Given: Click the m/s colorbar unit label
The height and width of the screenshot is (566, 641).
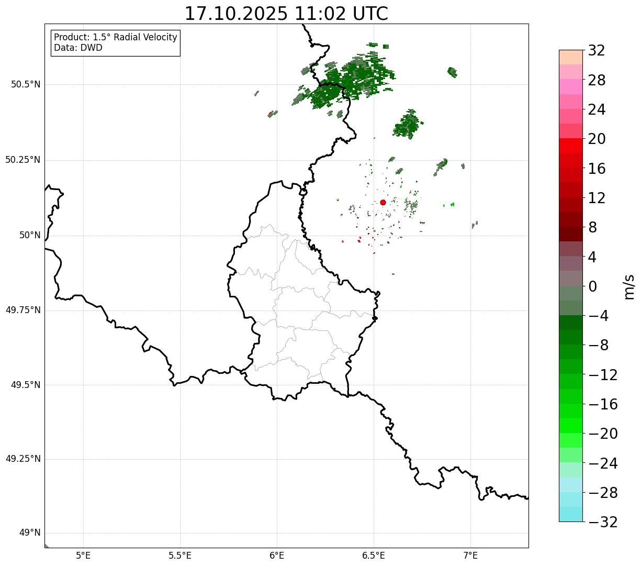Looking at the screenshot, I should pos(629,286).
